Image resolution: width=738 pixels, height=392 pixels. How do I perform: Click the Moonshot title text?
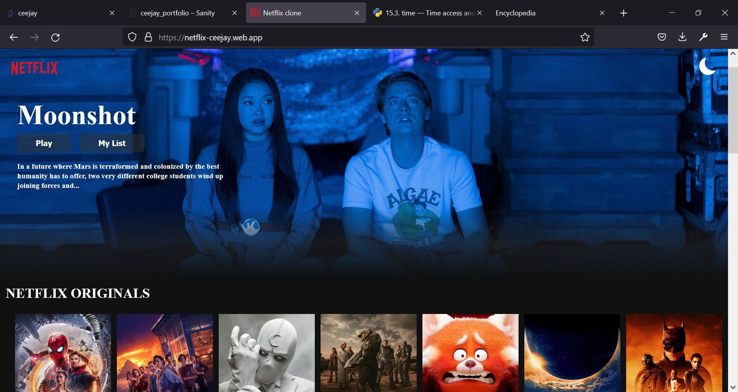point(77,115)
